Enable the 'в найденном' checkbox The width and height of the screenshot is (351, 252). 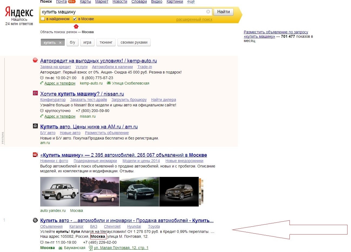43,19
